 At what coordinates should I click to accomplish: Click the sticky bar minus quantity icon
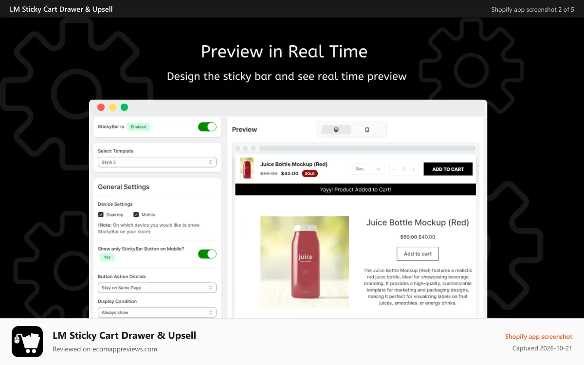[395, 169]
